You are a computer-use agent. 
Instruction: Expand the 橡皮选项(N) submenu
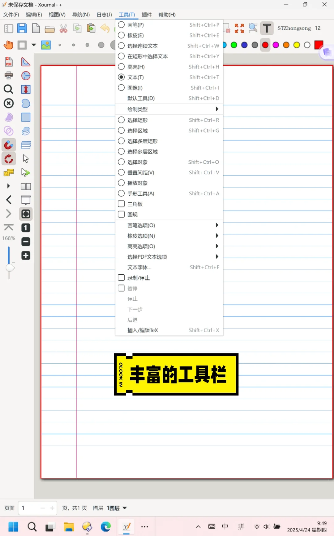point(169,236)
